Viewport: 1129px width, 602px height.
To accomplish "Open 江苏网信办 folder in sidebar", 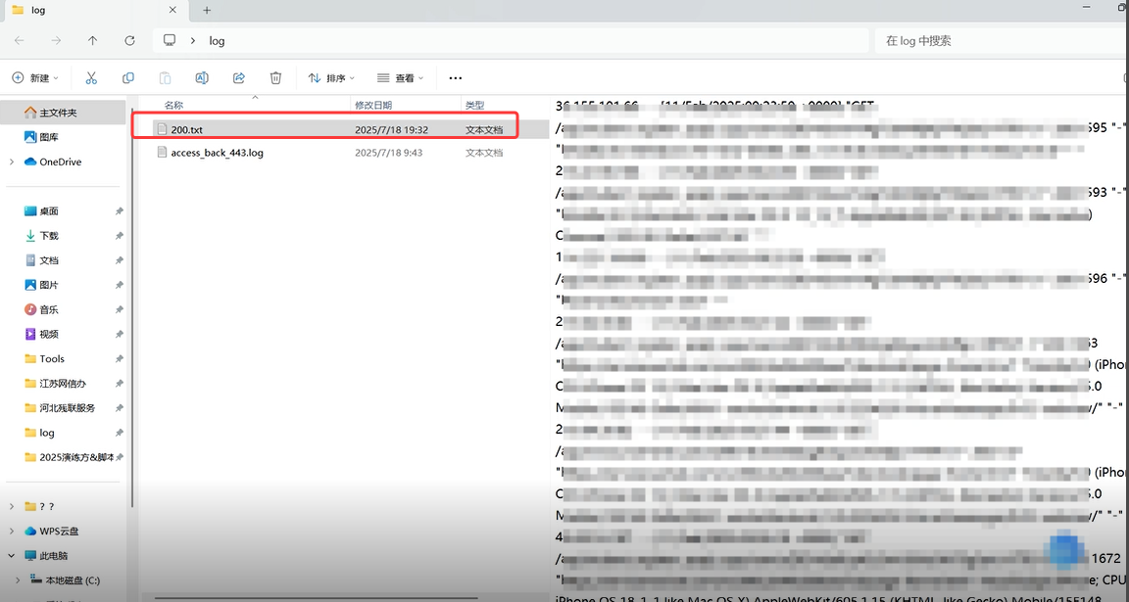I will (64, 384).
